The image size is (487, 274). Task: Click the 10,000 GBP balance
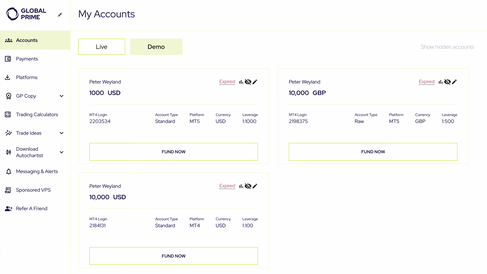tap(307, 93)
